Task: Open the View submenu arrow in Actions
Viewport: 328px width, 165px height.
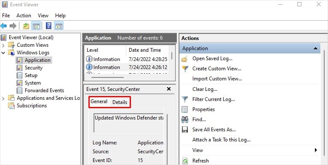Action: (316, 150)
